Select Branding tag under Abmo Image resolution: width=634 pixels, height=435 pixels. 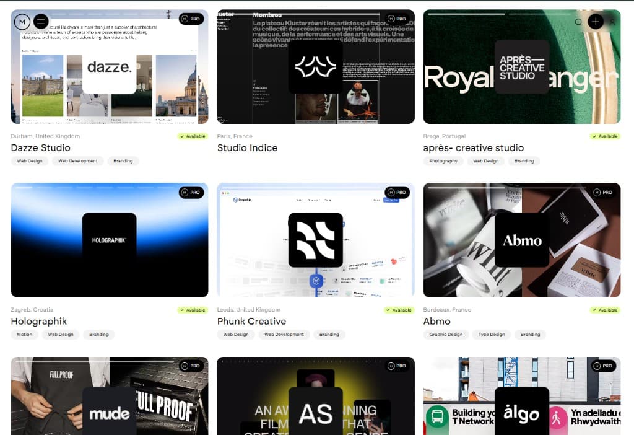pos(530,335)
